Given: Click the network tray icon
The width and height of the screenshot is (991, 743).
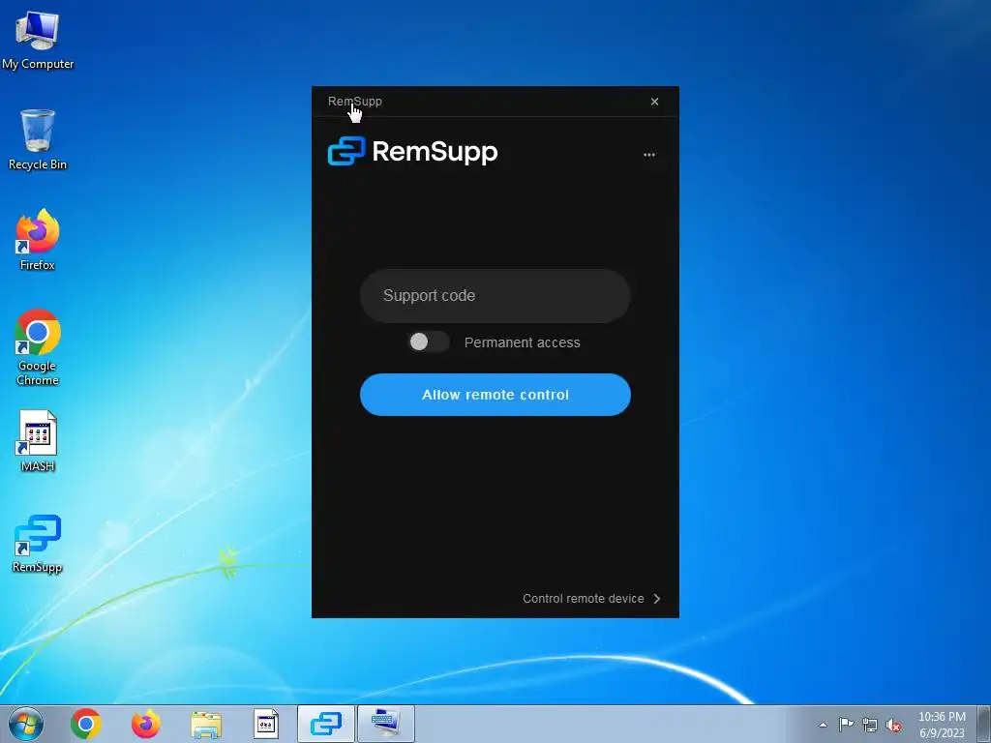Looking at the screenshot, I should (870, 725).
